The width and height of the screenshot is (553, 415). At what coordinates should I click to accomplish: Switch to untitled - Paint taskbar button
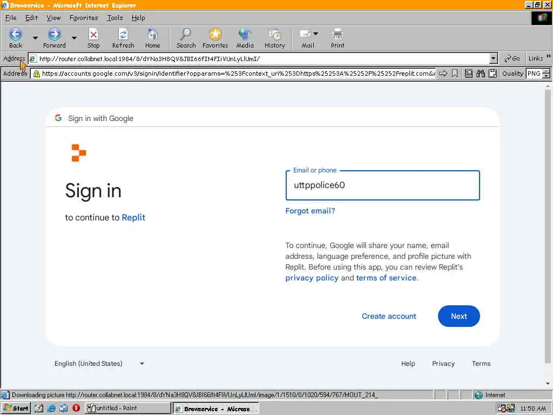tap(128, 409)
